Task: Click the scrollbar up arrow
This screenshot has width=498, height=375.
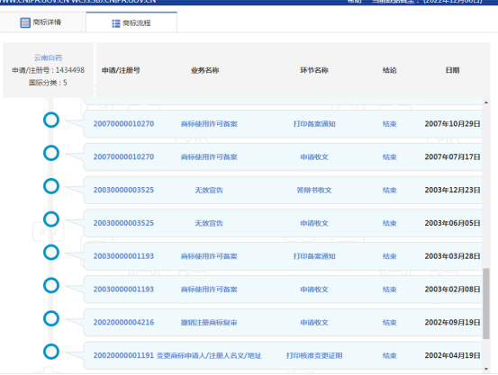Action: (486, 103)
